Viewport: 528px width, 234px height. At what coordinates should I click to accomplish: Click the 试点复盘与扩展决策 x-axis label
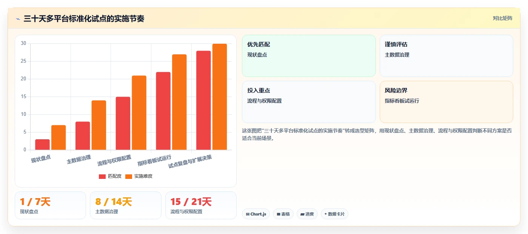coord(190,161)
